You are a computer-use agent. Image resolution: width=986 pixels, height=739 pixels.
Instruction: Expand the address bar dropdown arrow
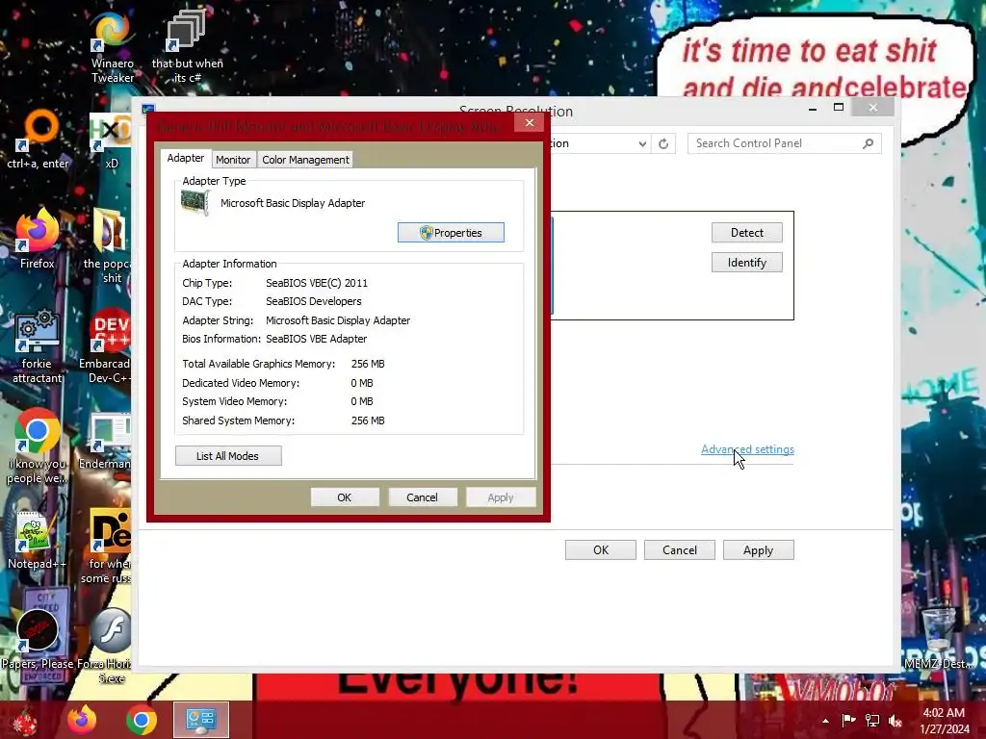[x=642, y=143]
